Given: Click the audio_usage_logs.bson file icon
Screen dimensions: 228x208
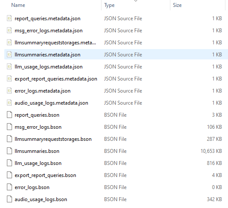Looking at the screenshot, I should click(9, 199).
